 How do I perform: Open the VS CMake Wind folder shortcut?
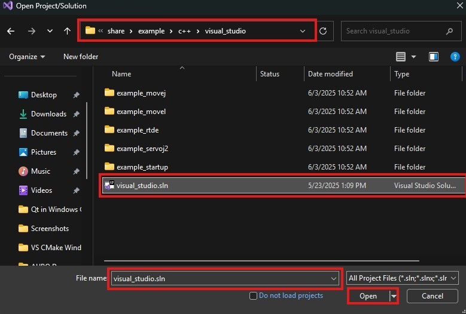pyautogui.click(x=50, y=248)
